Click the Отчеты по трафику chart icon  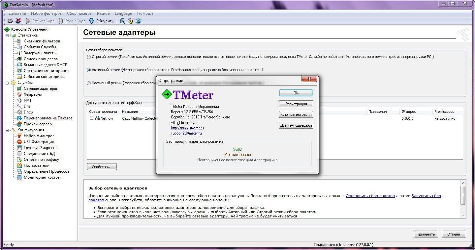[19, 160]
